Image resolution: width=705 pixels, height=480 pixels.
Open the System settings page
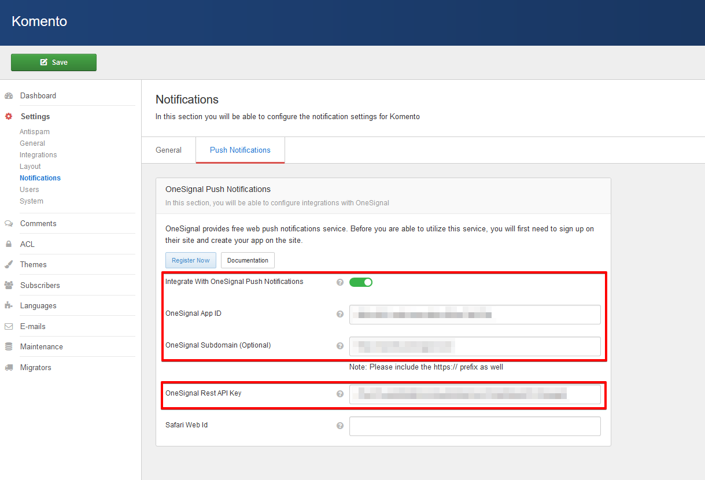pyautogui.click(x=31, y=201)
